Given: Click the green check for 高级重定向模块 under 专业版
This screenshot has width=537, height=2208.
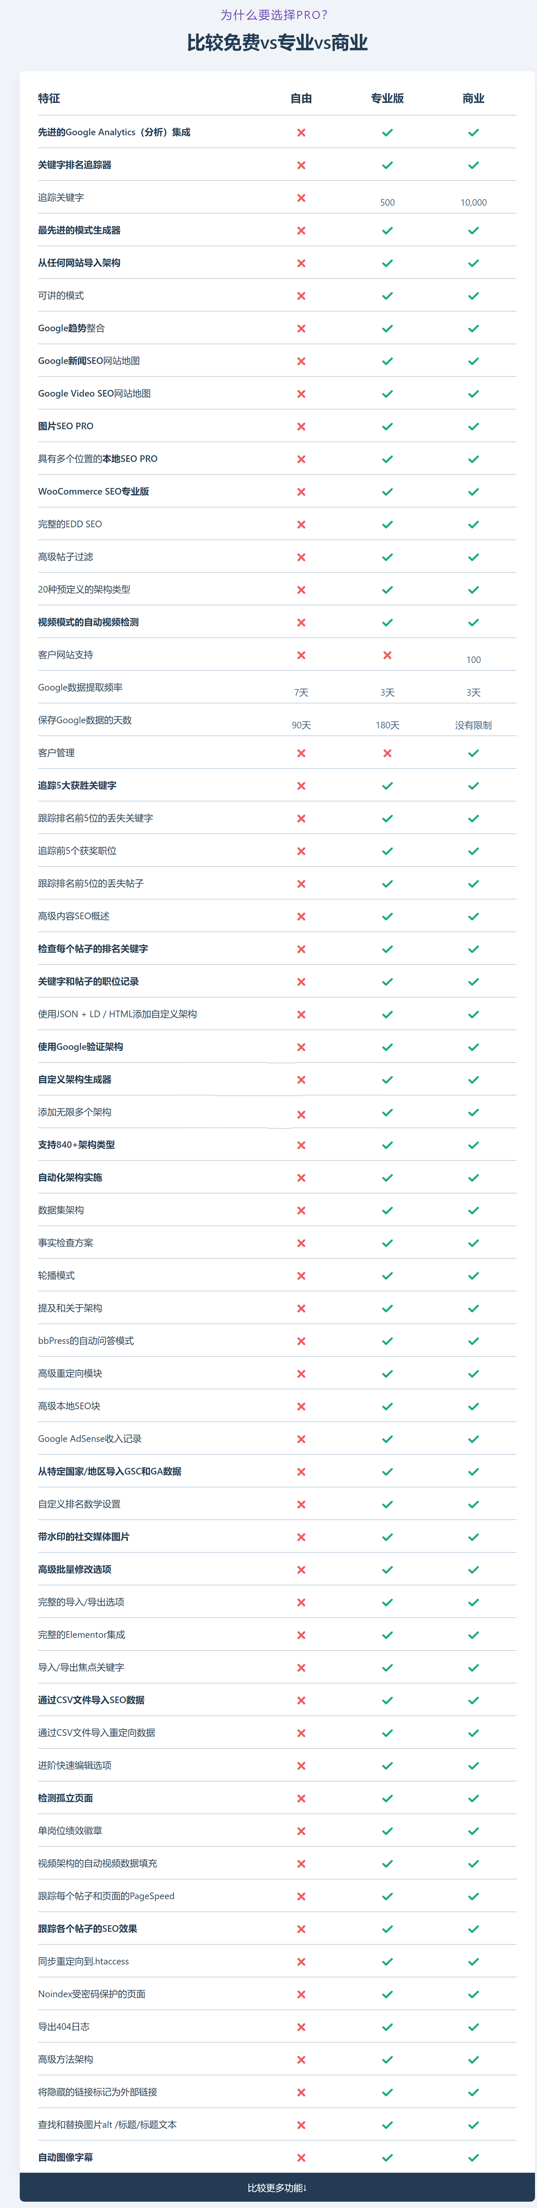Looking at the screenshot, I should click(x=387, y=1374).
